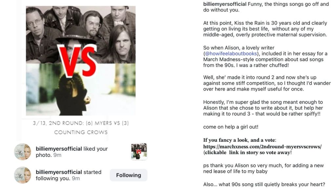Open the liked photo thumbnail

(139, 152)
